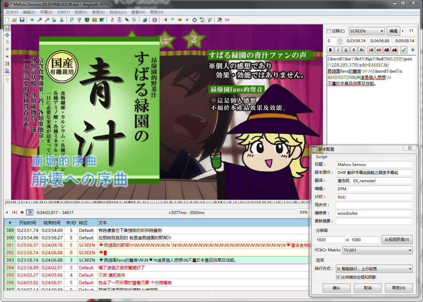
Task: Click the 从视频获得(V) button
Action: pyautogui.click(x=397, y=240)
